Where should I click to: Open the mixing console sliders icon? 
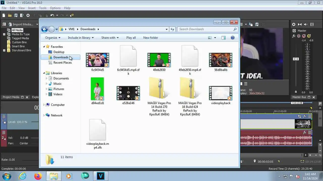click(312, 24)
